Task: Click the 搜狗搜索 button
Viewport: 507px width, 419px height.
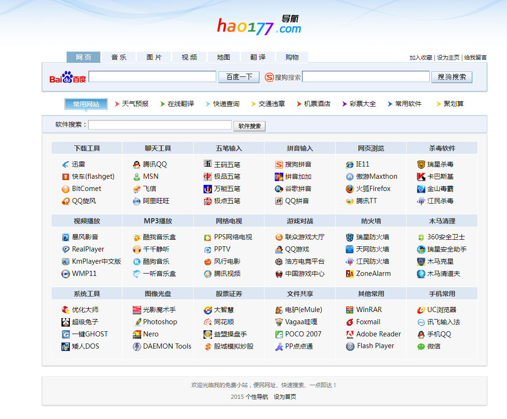Action: 452,77
